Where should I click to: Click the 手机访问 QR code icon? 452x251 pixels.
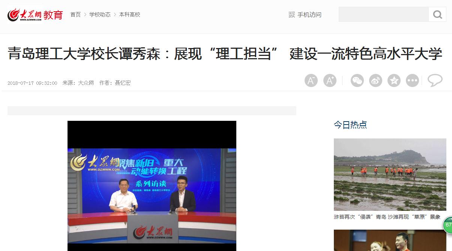(292, 15)
